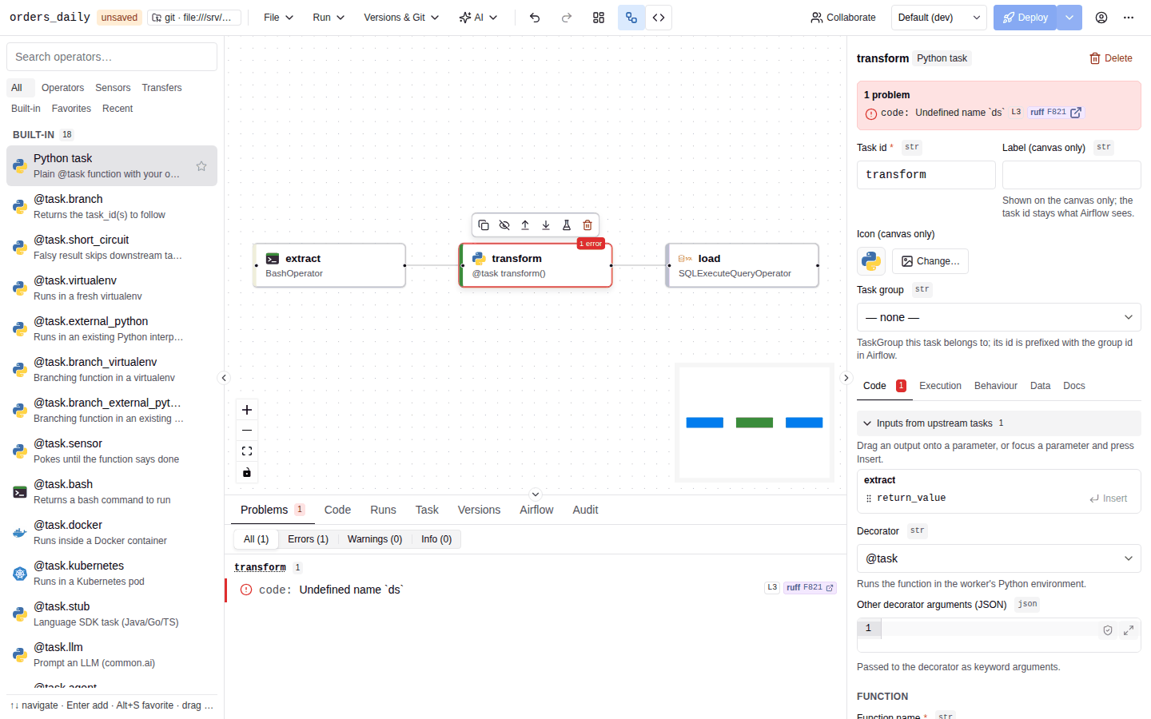Viewport: 1151px width, 719px height.
Task: Delete node using the red trash icon on canvas
Action: [587, 225]
